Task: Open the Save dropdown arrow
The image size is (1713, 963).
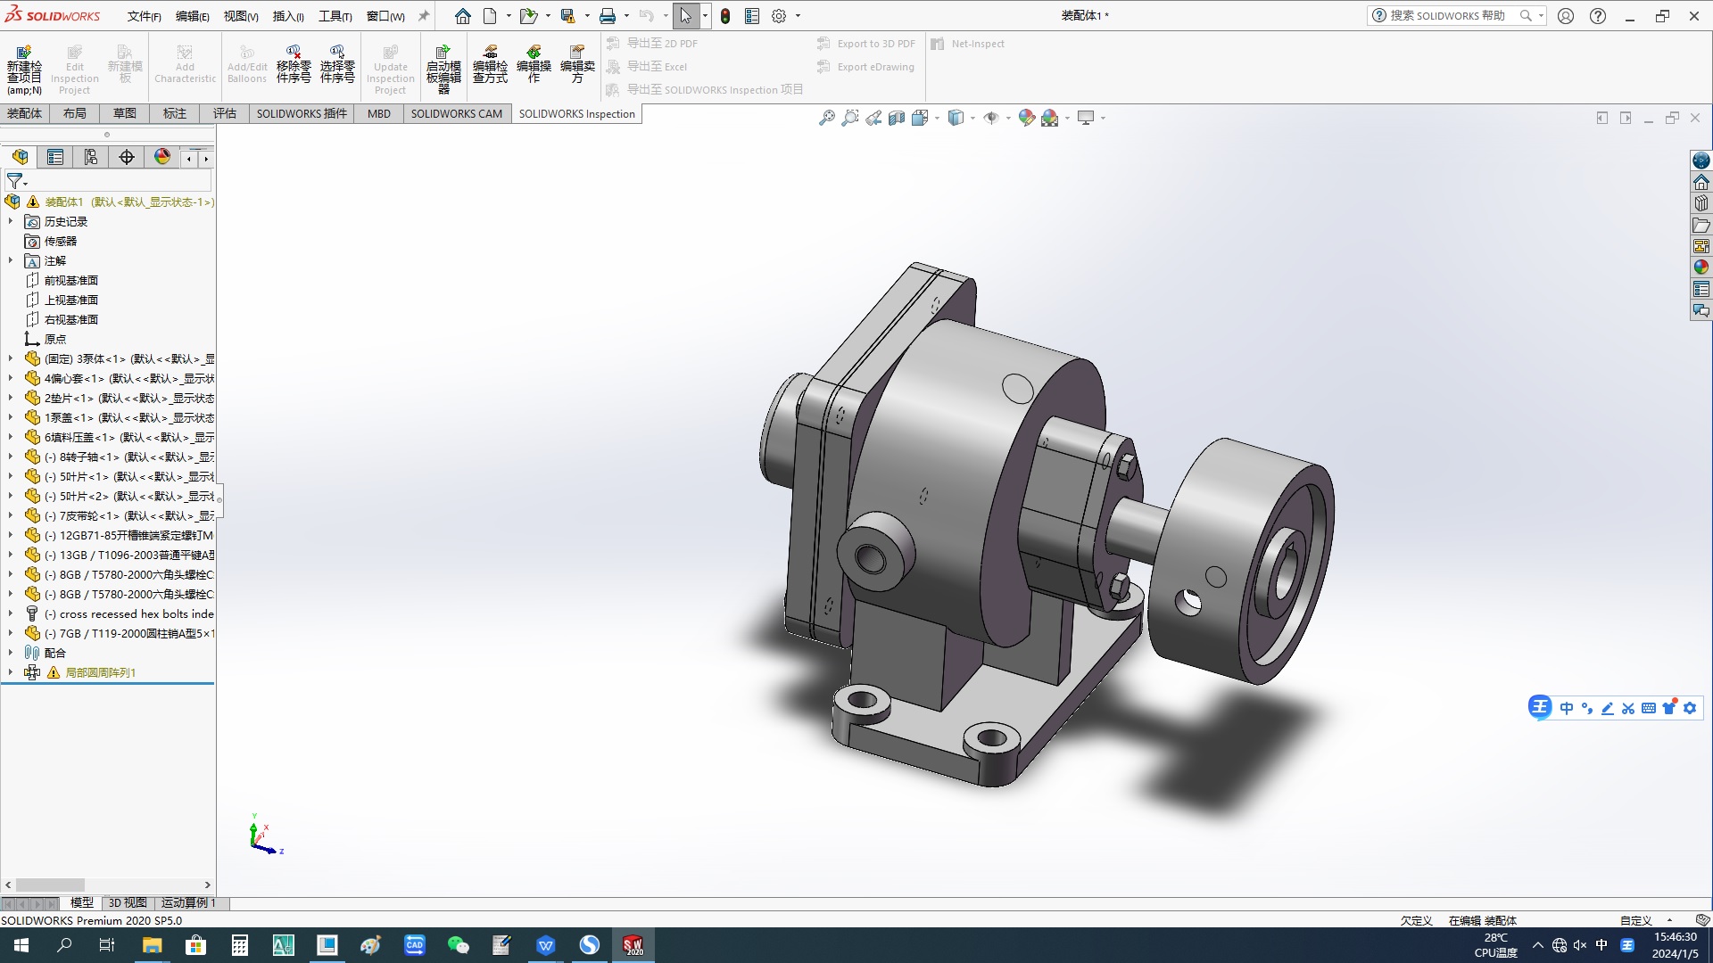Action: [x=587, y=16]
